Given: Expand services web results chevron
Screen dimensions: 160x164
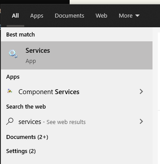Looking at the screenshot, I should 141,121.
